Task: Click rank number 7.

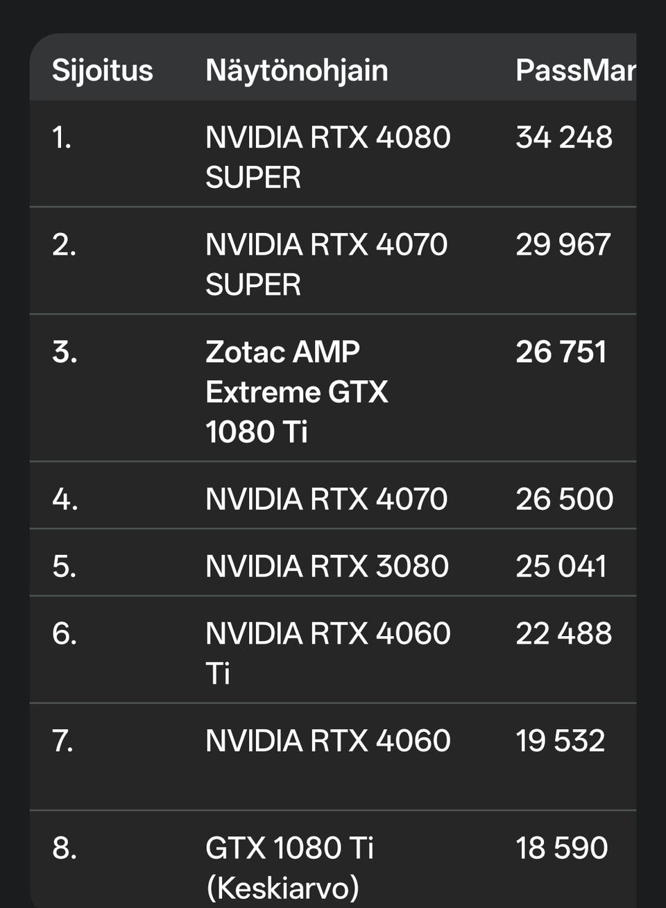Action: point(63,742)
